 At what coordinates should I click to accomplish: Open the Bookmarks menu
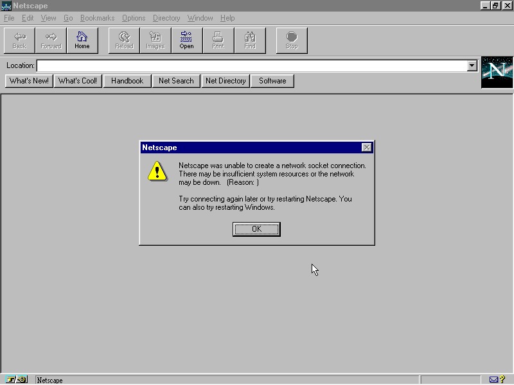point(97,18)
